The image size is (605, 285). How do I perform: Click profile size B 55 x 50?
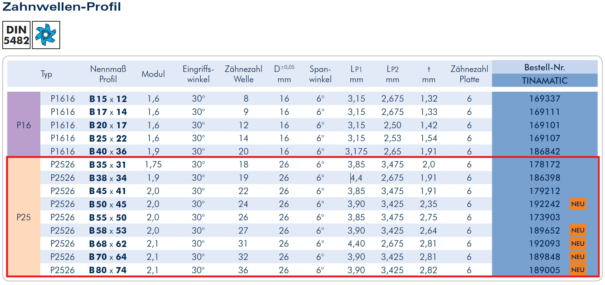click(x=108, y=218)
